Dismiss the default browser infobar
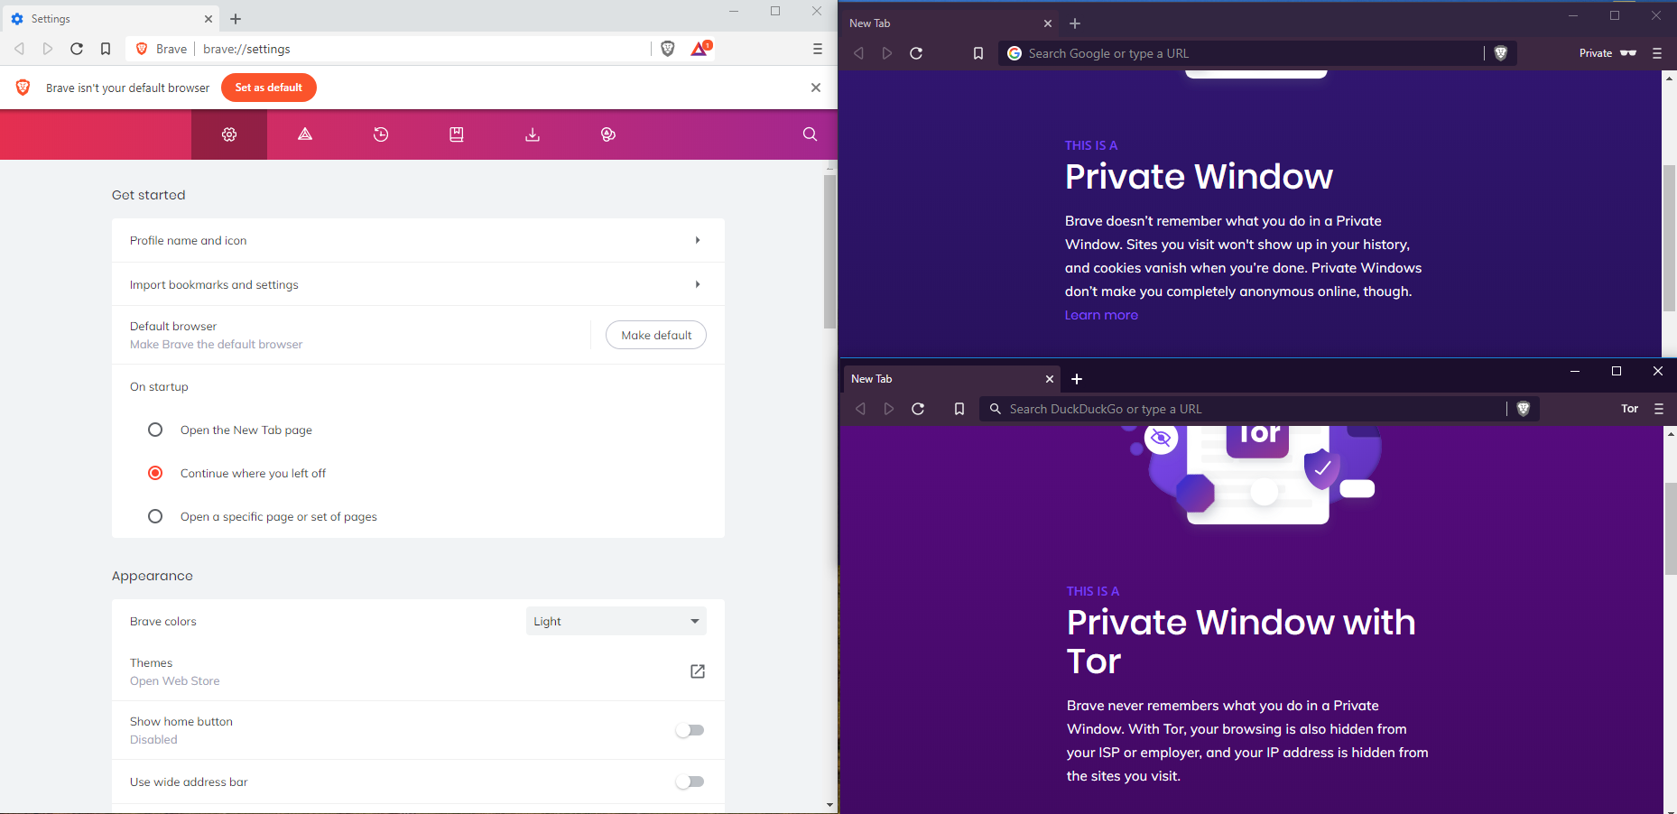The height and width of the screenshot is (814, 1677). [x=816, y=88]
